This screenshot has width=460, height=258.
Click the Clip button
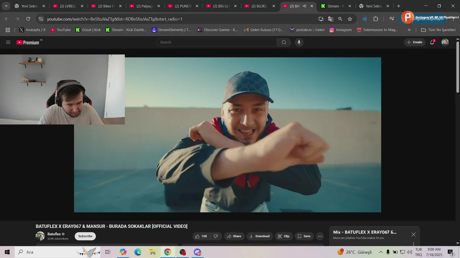[283, 236]
